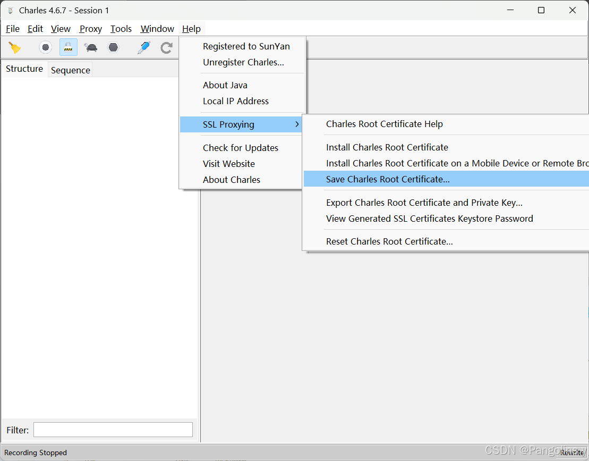Close the open Help menu

[191, 29]
